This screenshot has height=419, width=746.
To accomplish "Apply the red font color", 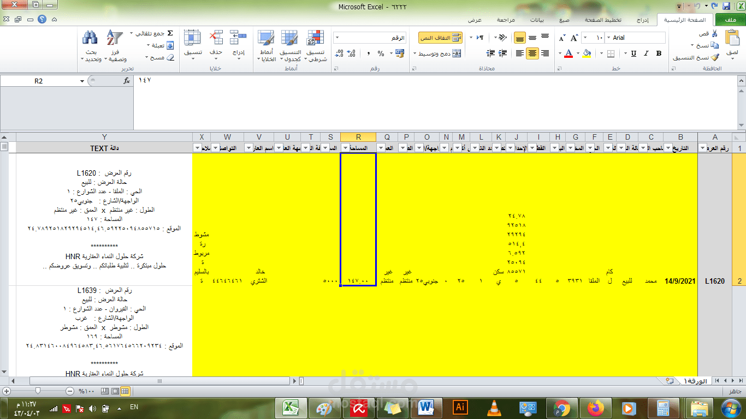I will click(569, 53).
